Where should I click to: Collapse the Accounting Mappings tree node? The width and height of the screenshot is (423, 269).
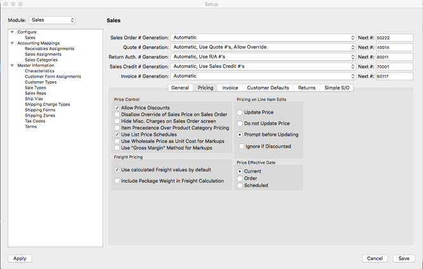pyautogui.click(x=12, y=43)
